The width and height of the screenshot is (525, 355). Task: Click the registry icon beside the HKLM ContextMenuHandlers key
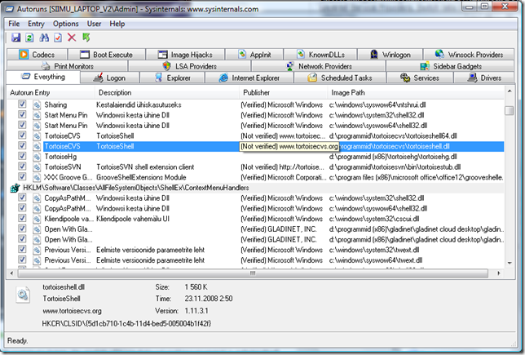tap(15, 188)
